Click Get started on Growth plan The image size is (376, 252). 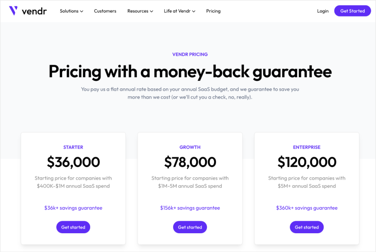190,227
